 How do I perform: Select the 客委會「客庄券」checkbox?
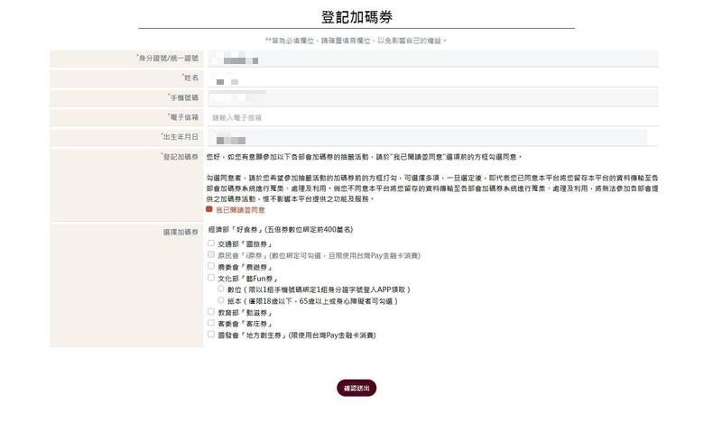(x=211, y=323)
